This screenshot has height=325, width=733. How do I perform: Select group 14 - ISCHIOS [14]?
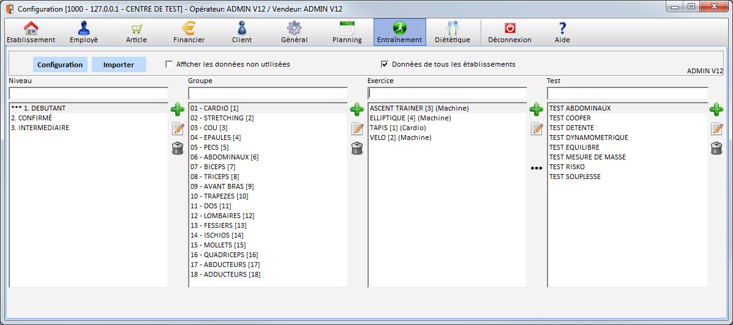point(268,235)
